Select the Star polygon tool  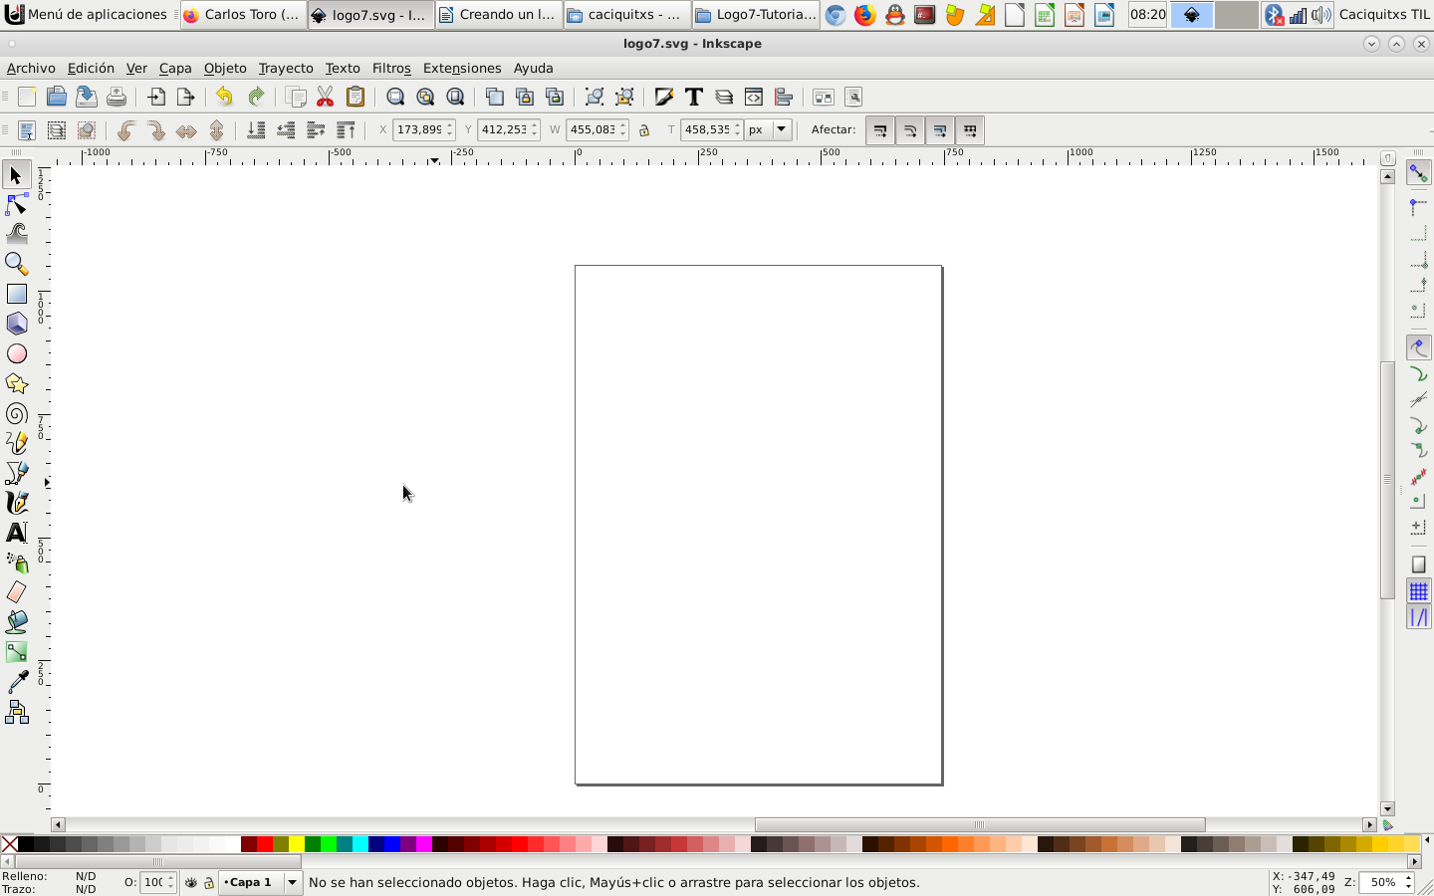point(16,383)
